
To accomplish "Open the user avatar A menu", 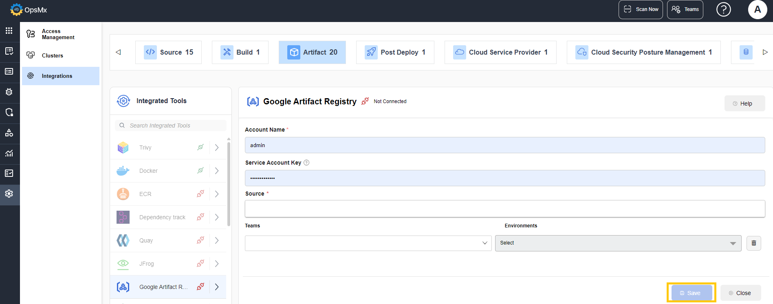I will tap(757, 9).
